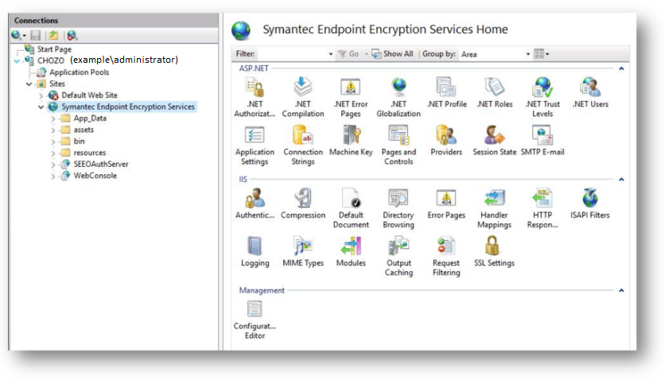The width and height of the screenshot is (665, 384).
Task: Expand the resources folder node
Action: point(53,153)
